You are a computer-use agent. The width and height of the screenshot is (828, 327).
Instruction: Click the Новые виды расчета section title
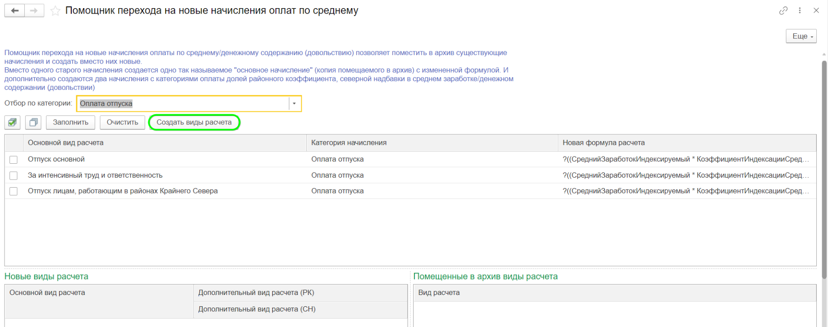(46, 276)
